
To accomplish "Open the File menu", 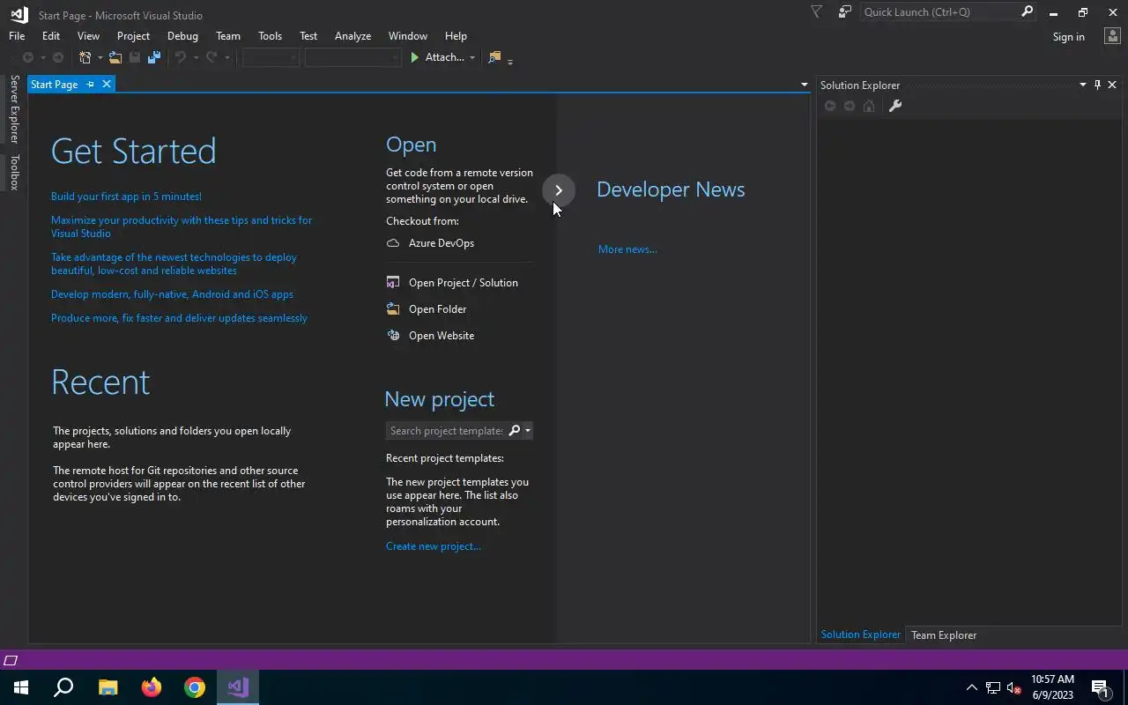I will 17,36.
